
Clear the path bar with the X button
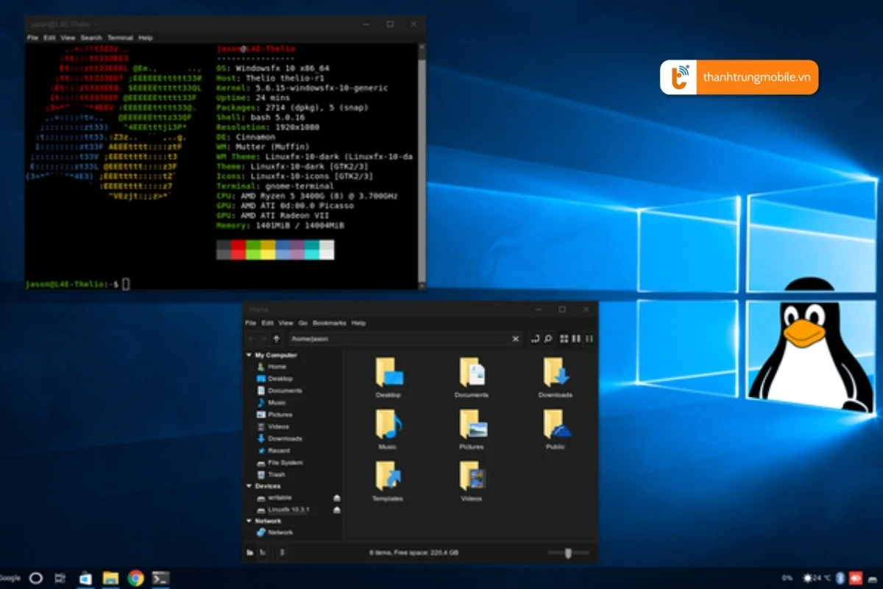515,339
